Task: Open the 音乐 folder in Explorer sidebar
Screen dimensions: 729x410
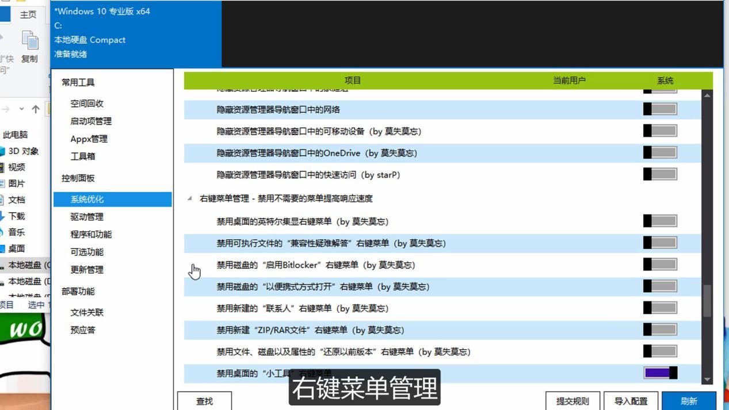Action: point(17,232)
